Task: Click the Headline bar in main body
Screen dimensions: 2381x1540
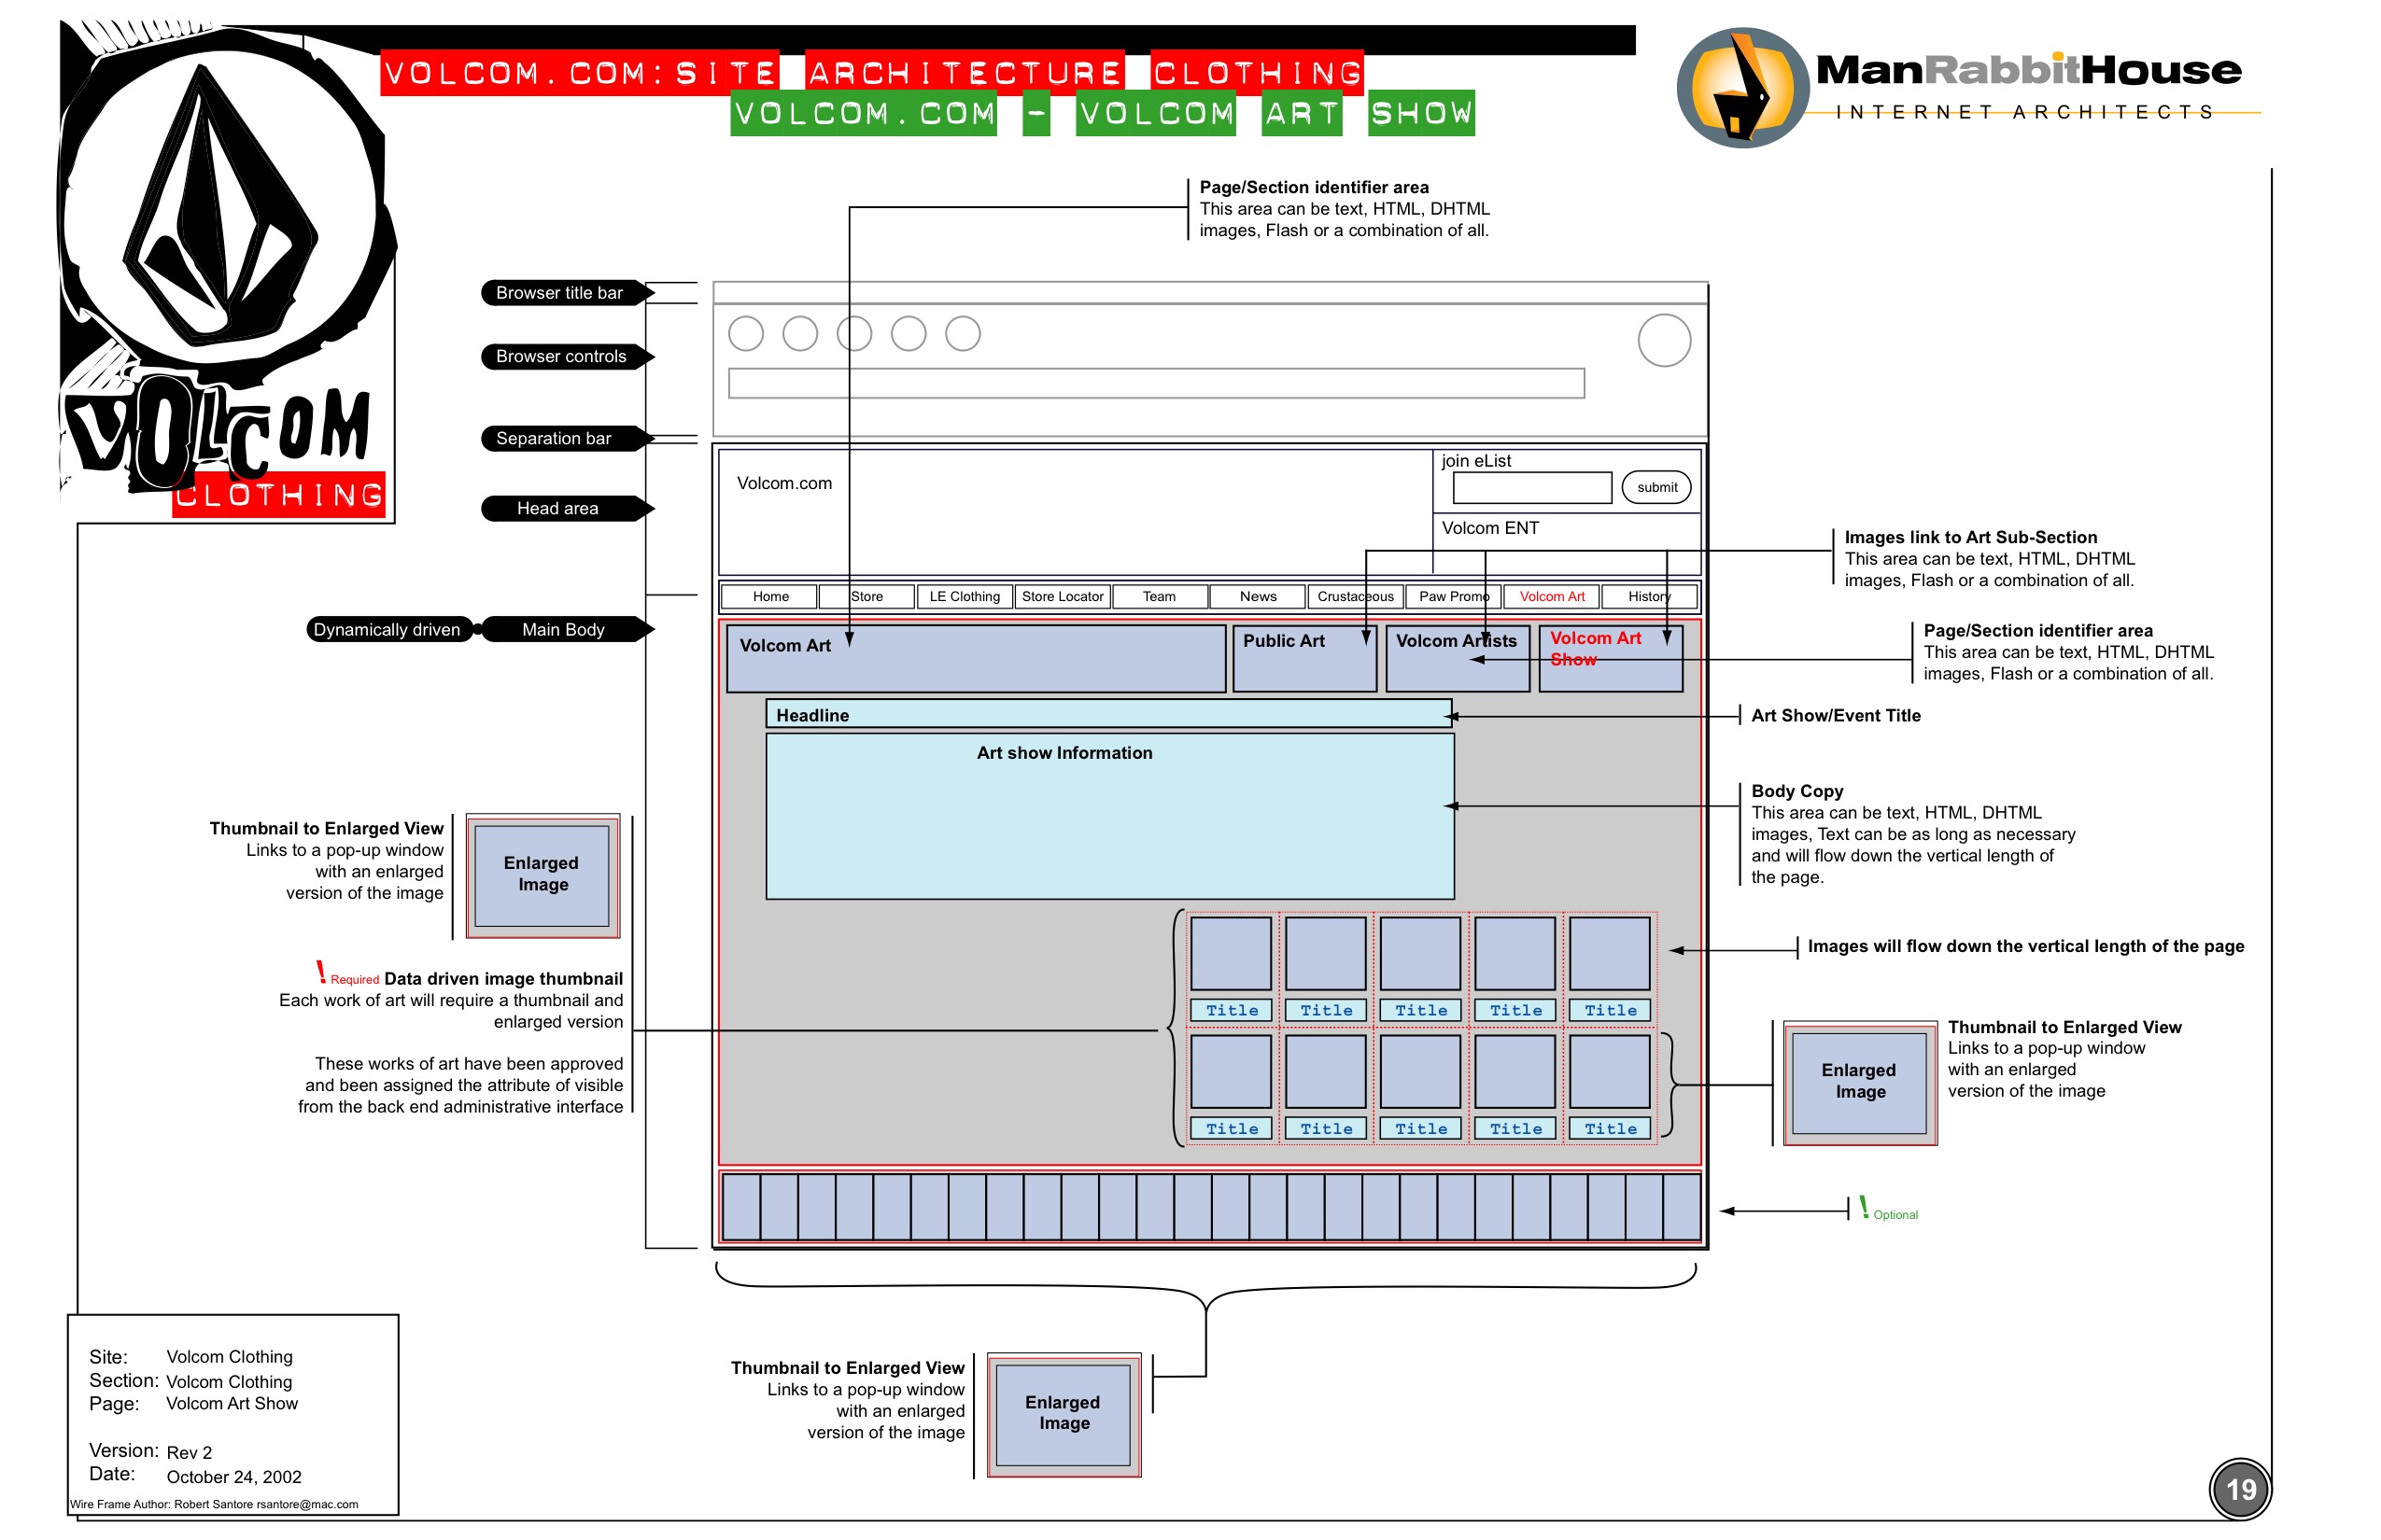Action: pyautogui.click(x=1107, y=715)
